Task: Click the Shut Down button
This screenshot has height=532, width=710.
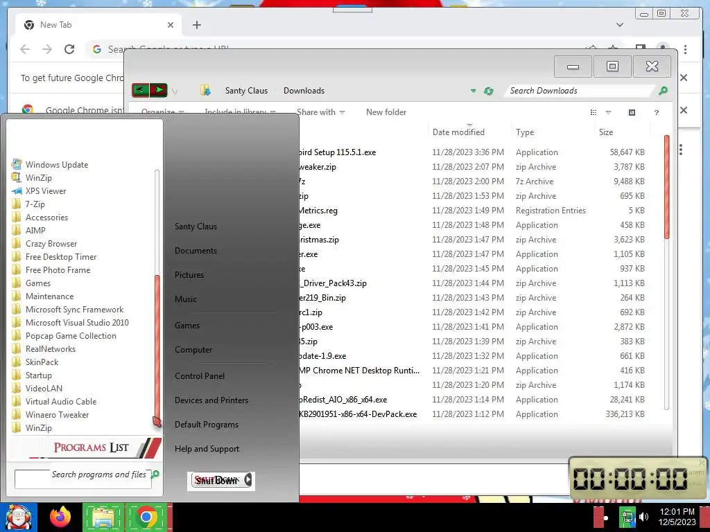Action: point(217,481)
